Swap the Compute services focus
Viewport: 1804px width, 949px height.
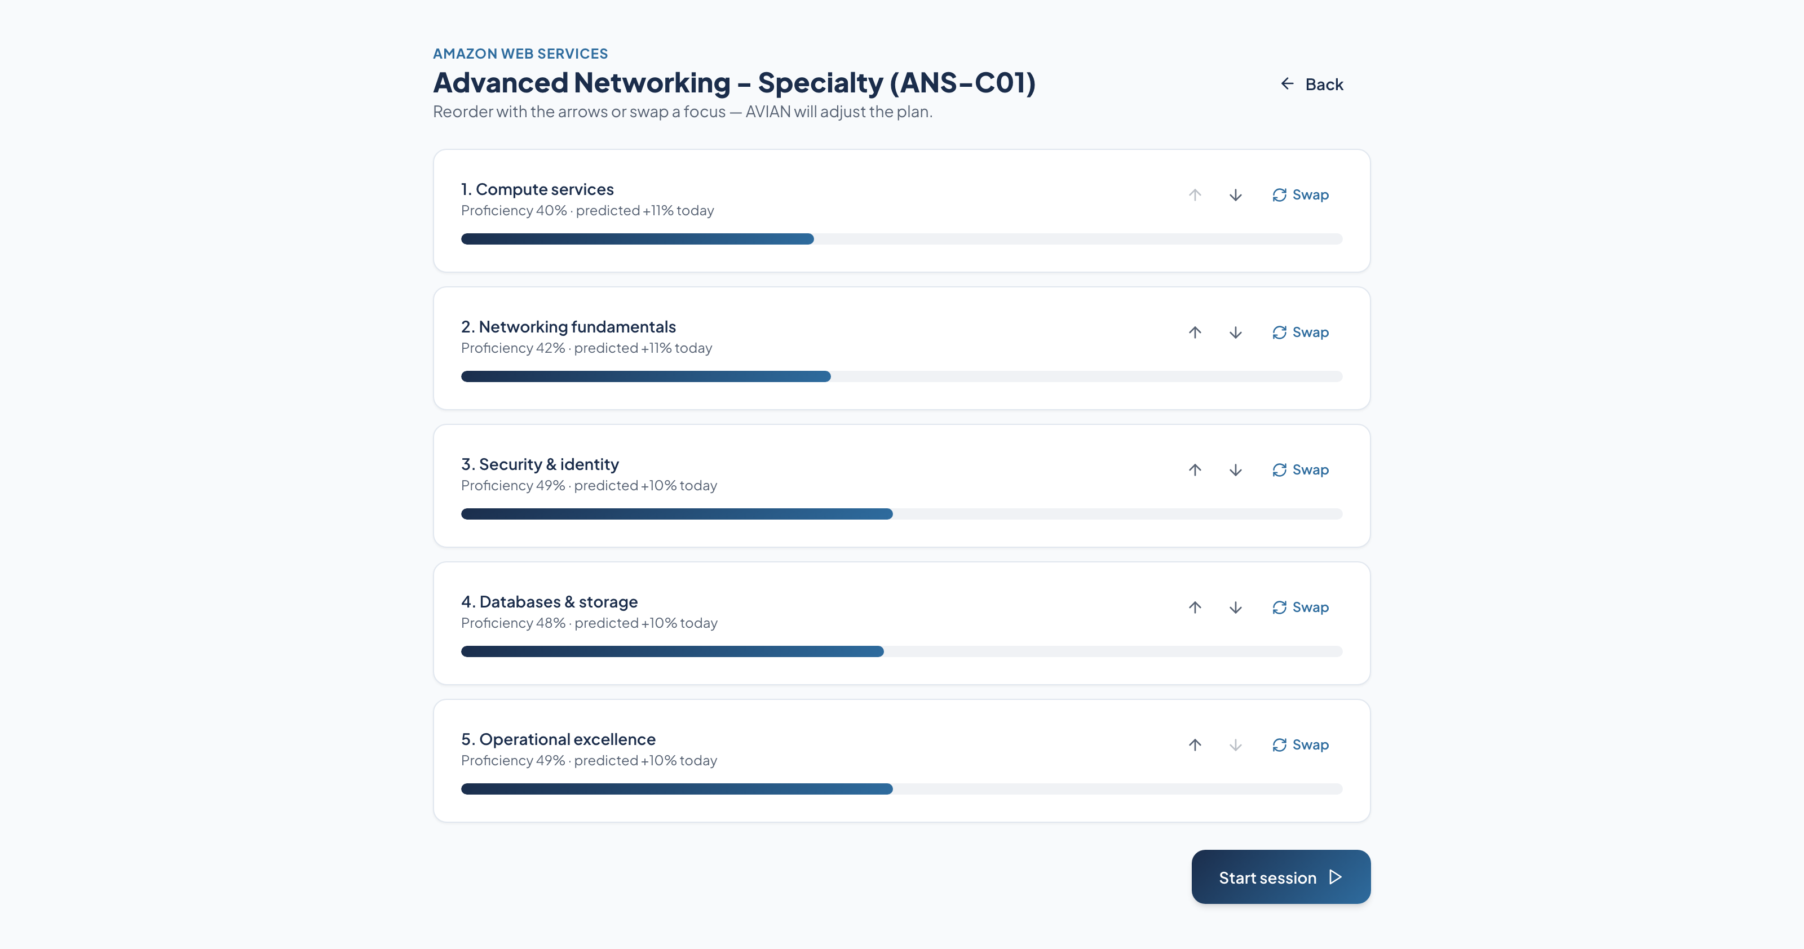[x=1300, y=194]
